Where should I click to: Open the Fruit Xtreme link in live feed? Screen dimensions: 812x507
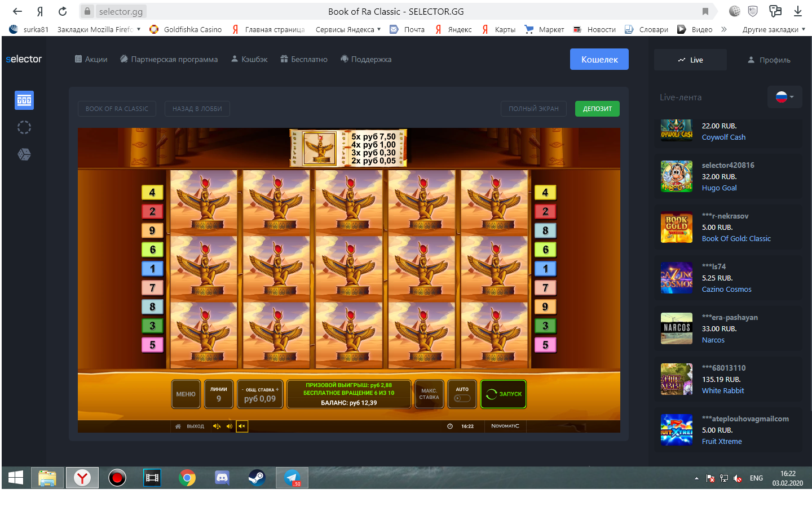click(722, 441)
